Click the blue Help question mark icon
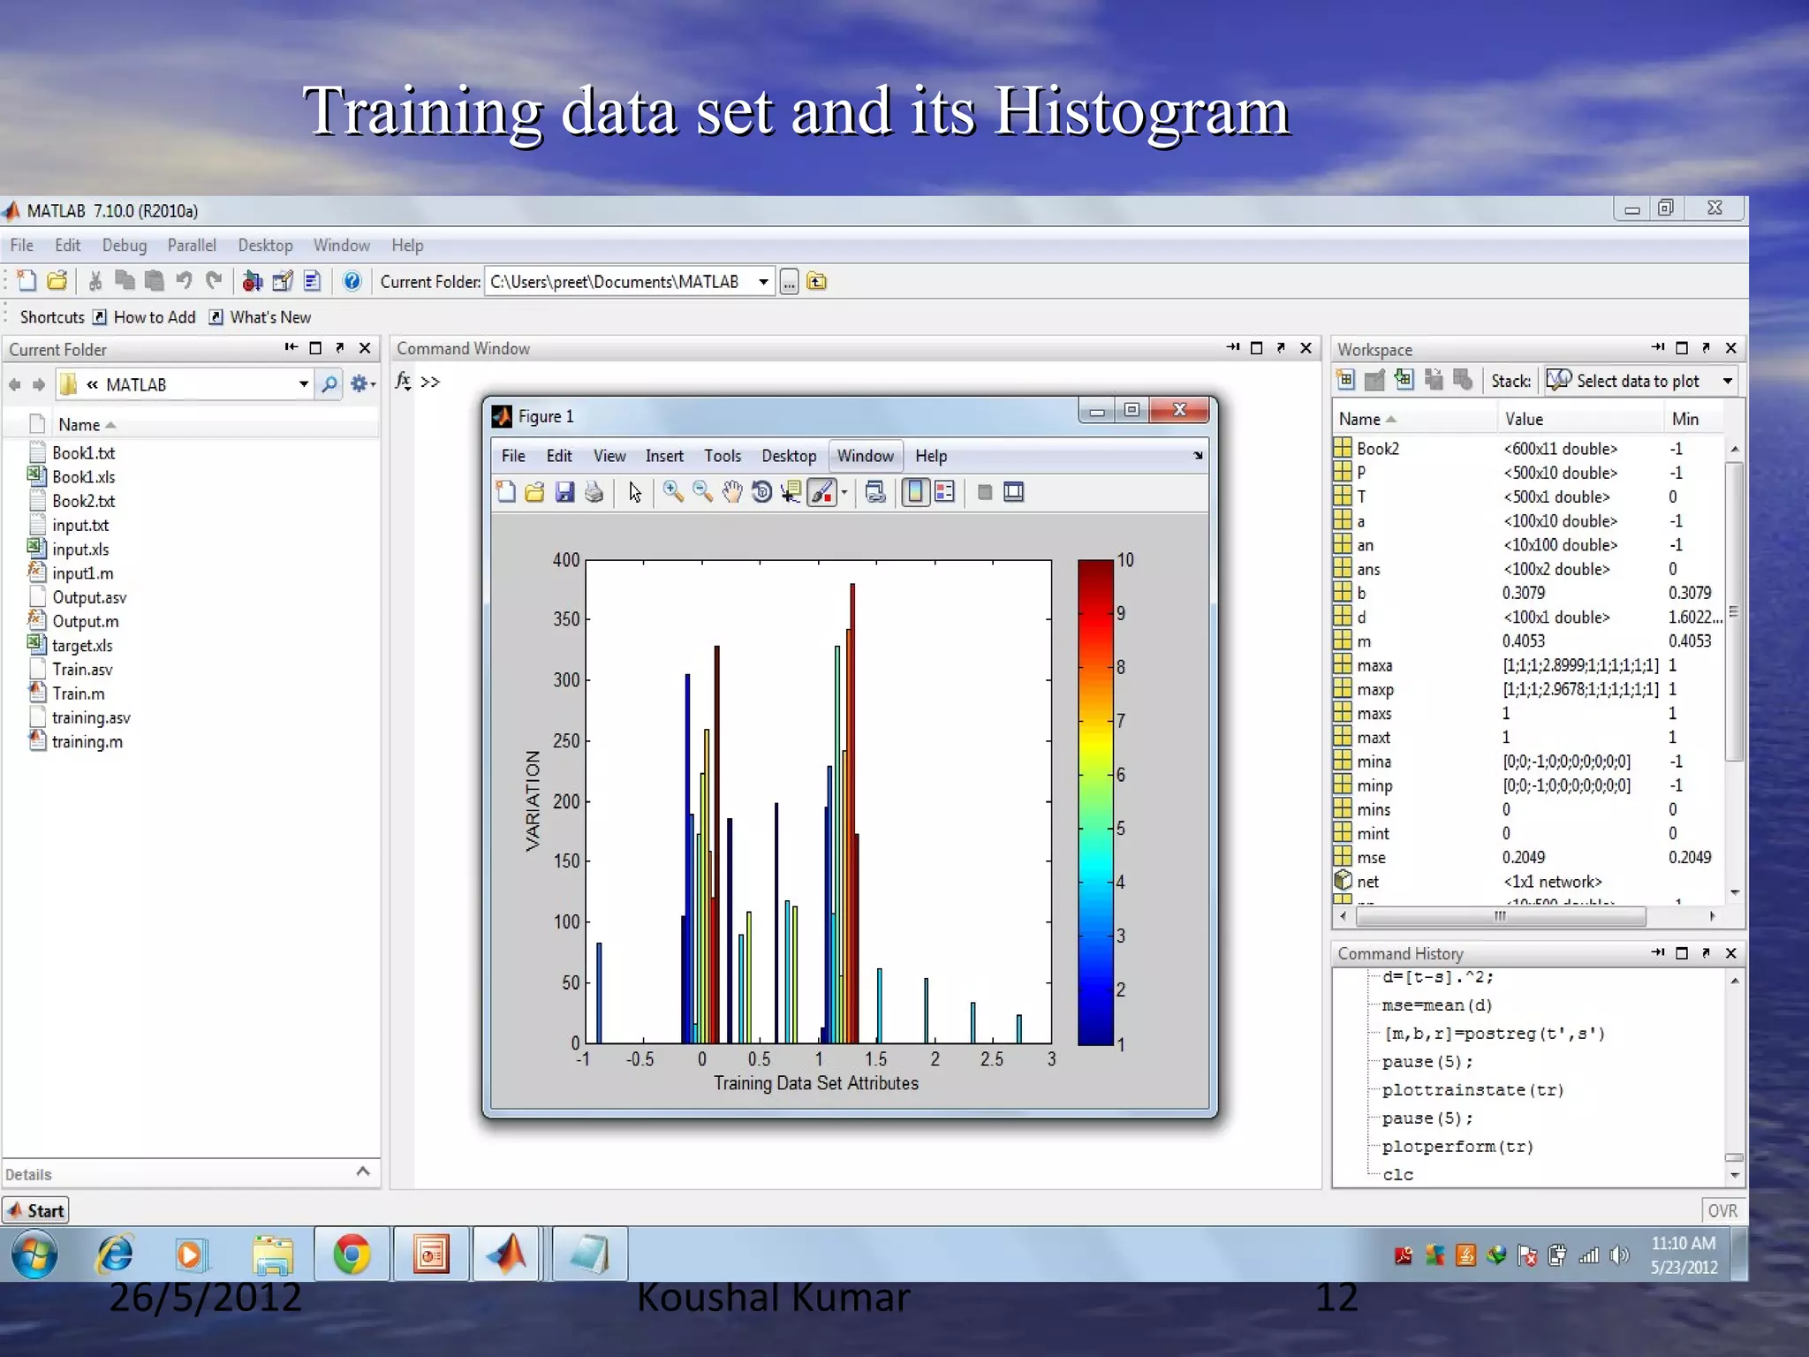This screenshot has width=1809, height=1357. tap(352, 281)
